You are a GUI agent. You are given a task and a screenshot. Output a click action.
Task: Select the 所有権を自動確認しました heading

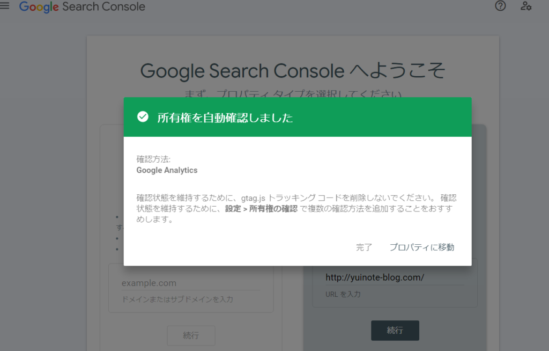[x=225, y=118]
